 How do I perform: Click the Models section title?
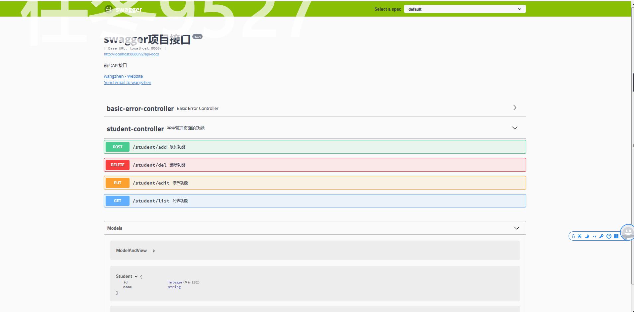115,228
